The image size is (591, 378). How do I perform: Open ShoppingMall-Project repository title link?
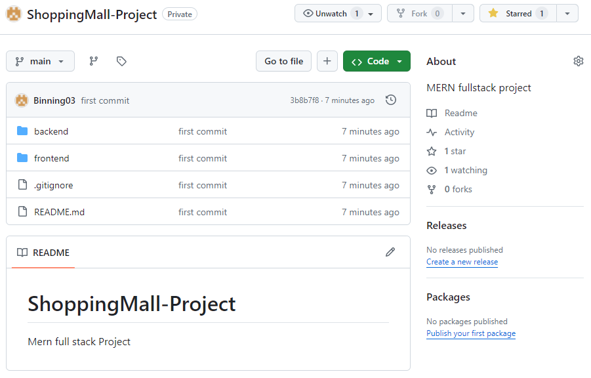pyautogui.click(x=92, y=14)
